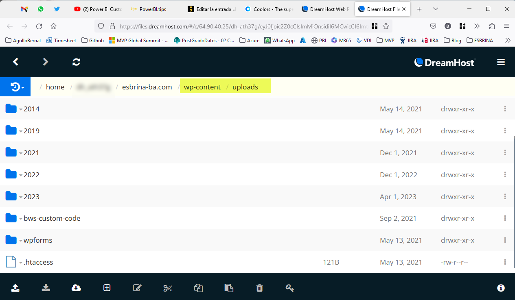Open the history dropdown button
515x300 pixels.
pos(15,87)
